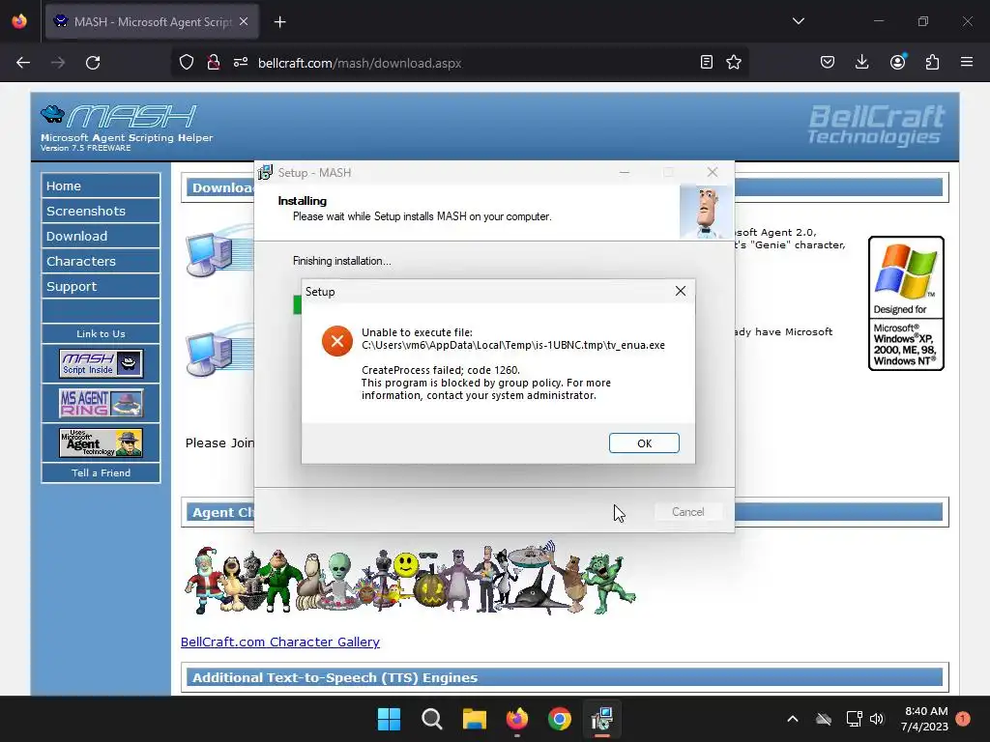Open the clock showing 8:40 AM

point(924,719)
